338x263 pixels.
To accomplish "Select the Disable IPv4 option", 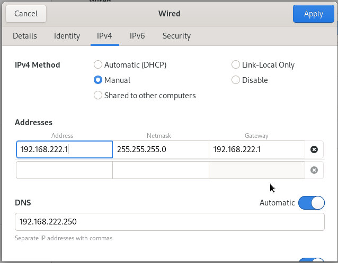I will coord(236,80).
